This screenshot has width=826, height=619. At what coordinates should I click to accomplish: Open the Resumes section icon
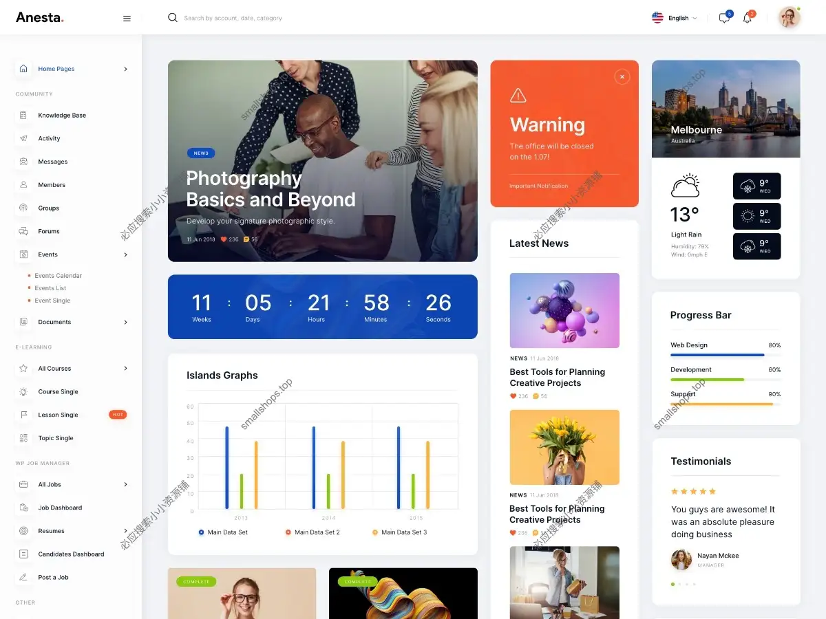coord(23,530)
